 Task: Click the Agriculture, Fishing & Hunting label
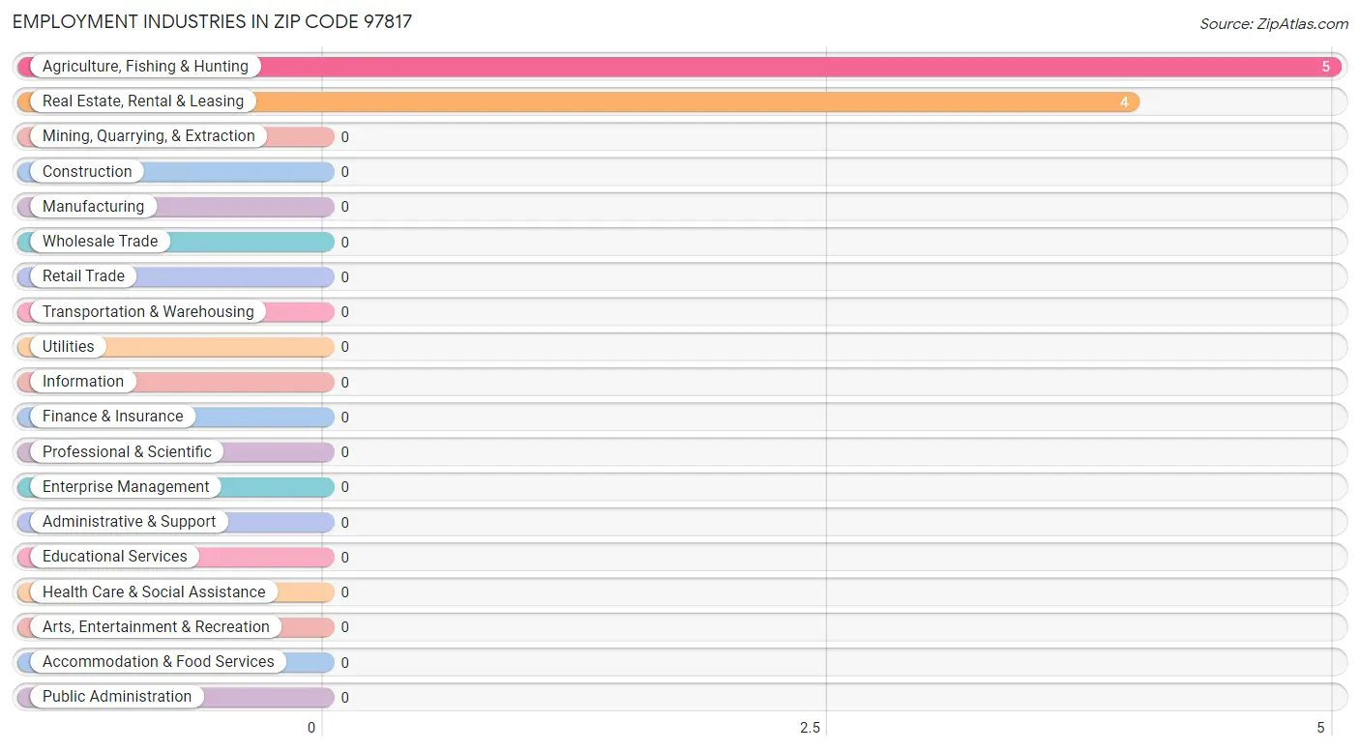coord(145,67)
